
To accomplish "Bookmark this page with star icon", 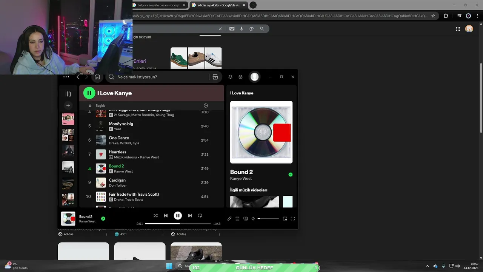I will click(433, 16).
